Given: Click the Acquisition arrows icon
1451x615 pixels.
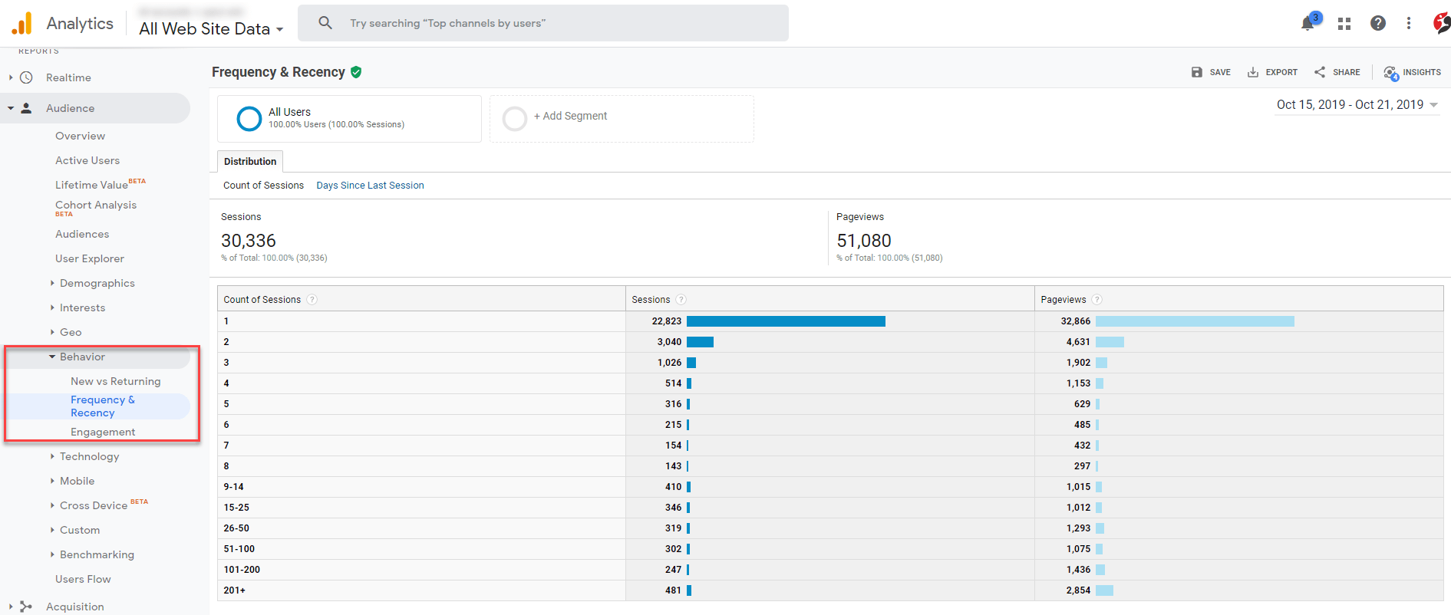Looking at the screenshot, I should pos(26,607).
